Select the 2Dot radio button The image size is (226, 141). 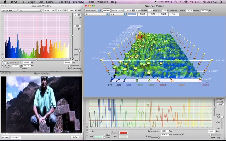105,137
